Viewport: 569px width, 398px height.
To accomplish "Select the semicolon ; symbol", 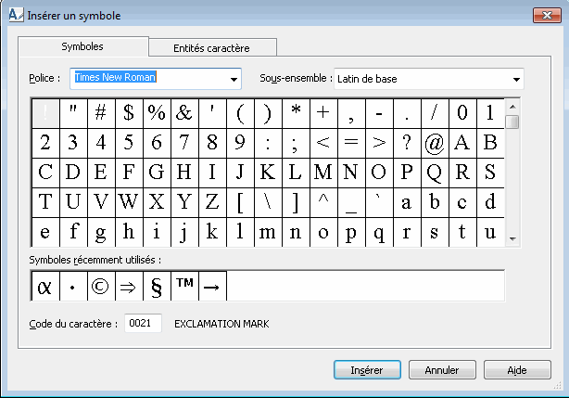I will (x=296, y=143).
